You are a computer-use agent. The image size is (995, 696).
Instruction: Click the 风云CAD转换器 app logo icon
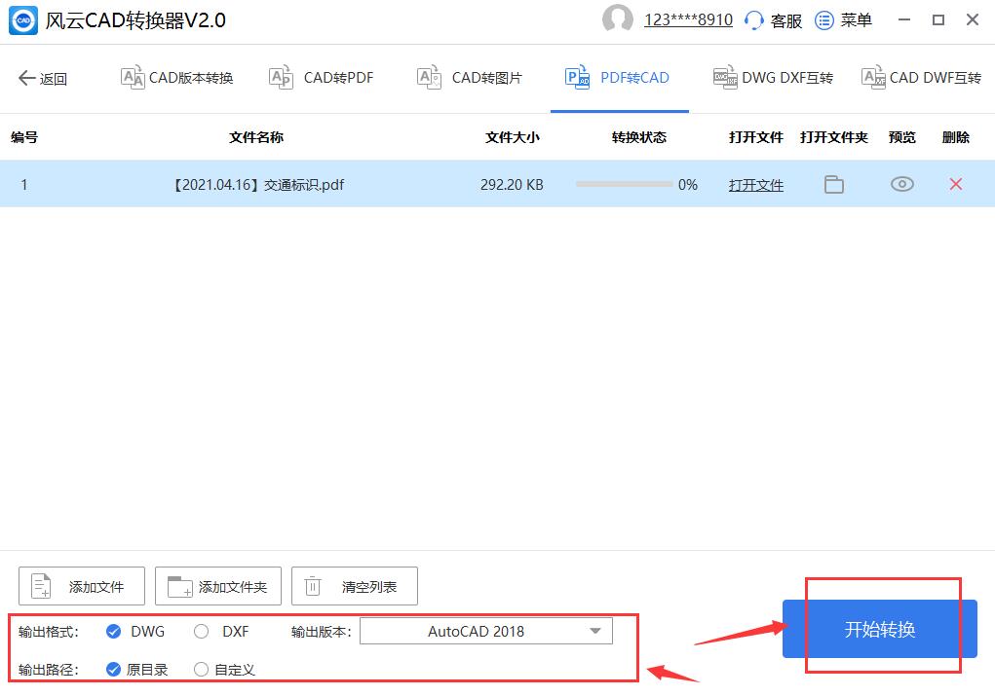click(23, 20)
